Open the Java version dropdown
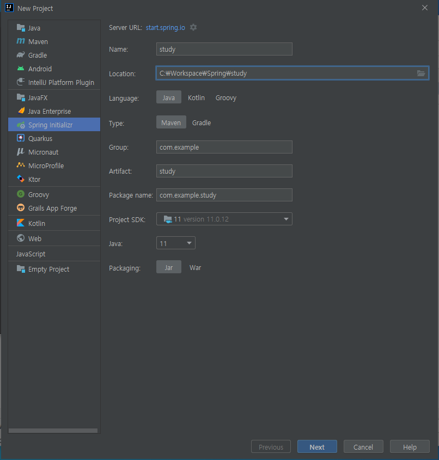Screen dimensions: 439x460 pyautogui.click(x=176, y=243)
